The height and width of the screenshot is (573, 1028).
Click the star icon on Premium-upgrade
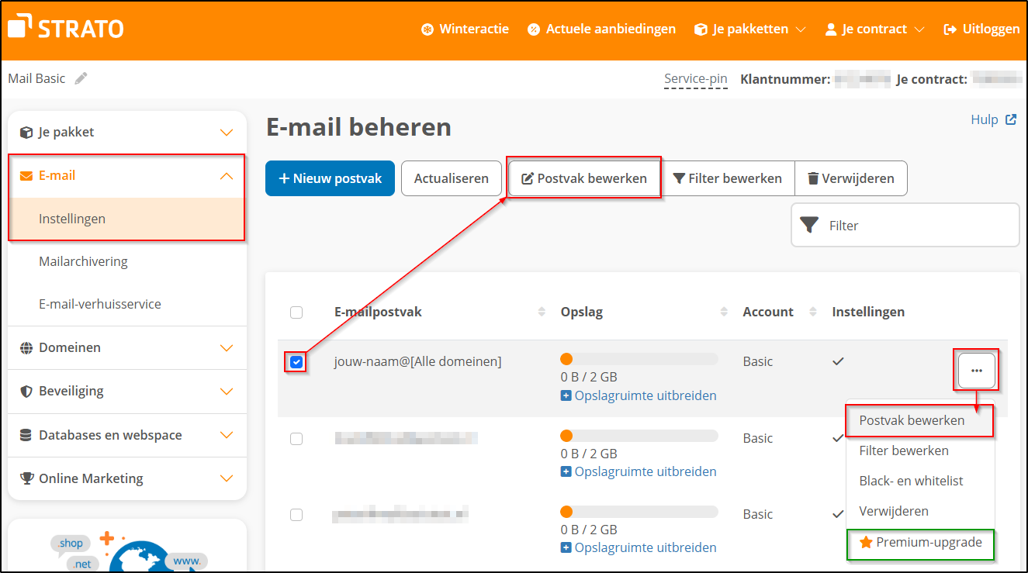[867, 543]
